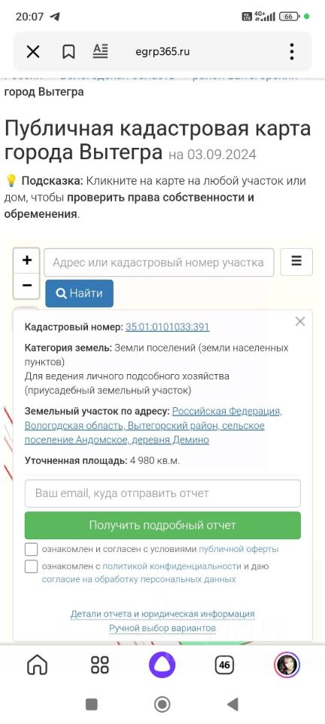Check consent to политикой конфиденциальности
Image resolution: width=325 pixels, height=724 pixels.
(x=32, y=566)
